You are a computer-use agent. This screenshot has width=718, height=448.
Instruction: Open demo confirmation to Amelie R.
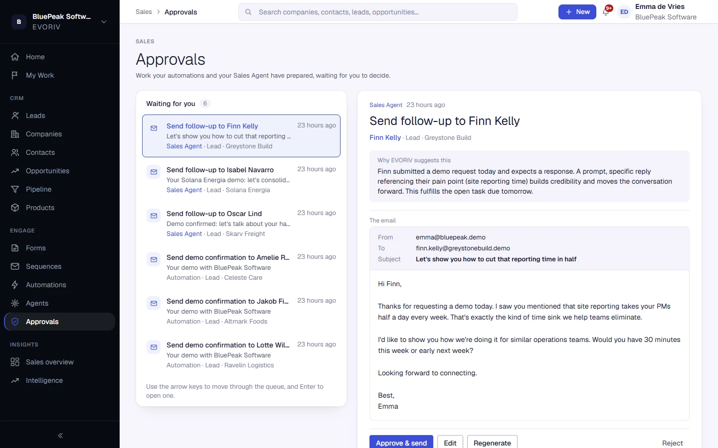click(x=241, y=267)
